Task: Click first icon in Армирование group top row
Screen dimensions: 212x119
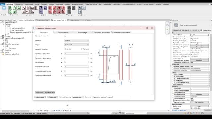Action: pyautogui.click(x=24, y=8)
